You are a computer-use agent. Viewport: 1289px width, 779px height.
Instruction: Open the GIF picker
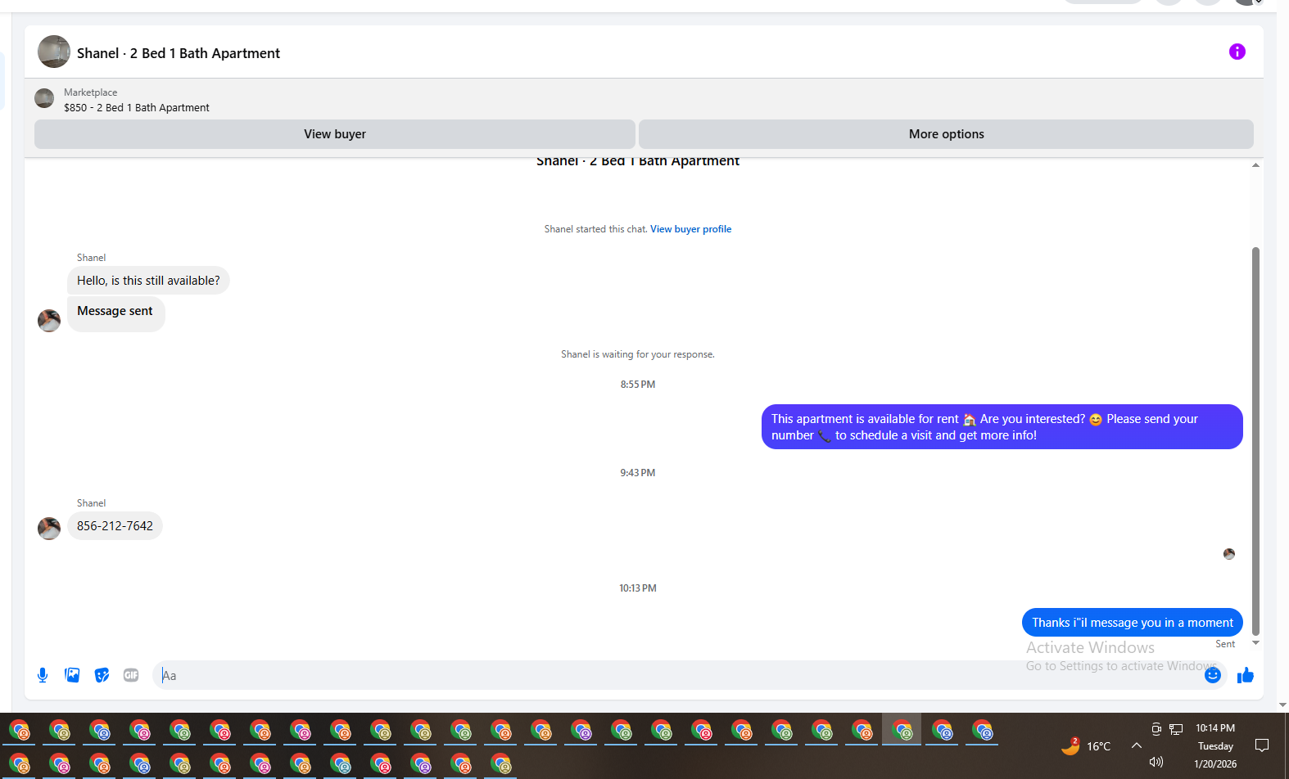pyautogui.click(x=131, y=675)
